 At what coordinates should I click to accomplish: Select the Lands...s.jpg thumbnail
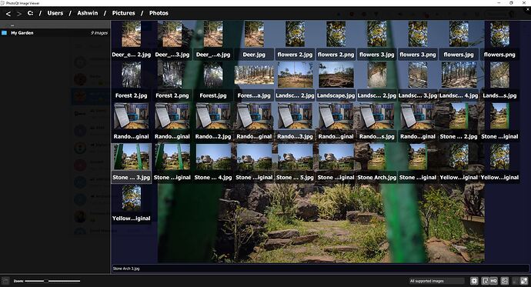pyautogui.click(x=500, y=81)
